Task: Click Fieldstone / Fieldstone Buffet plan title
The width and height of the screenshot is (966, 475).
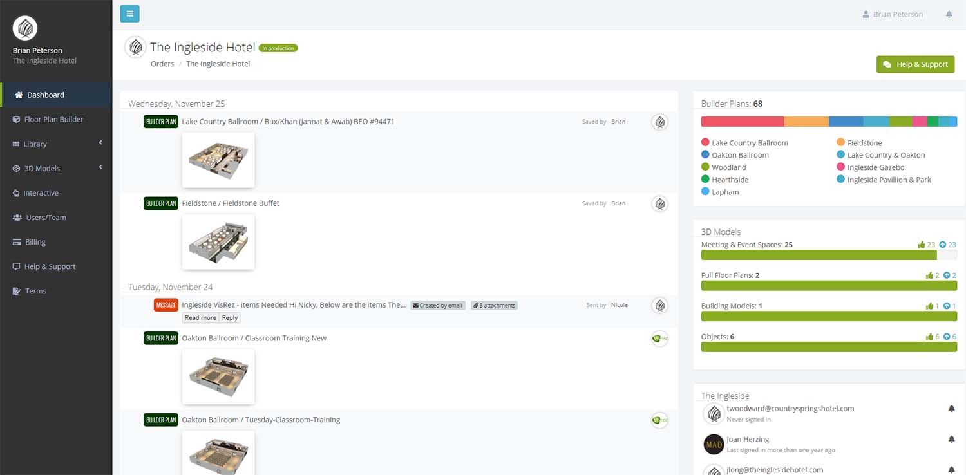Action: [x=231, y=203]
